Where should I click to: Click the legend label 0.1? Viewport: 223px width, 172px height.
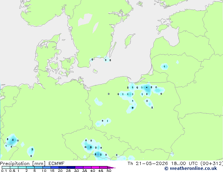tap(4, 171)
